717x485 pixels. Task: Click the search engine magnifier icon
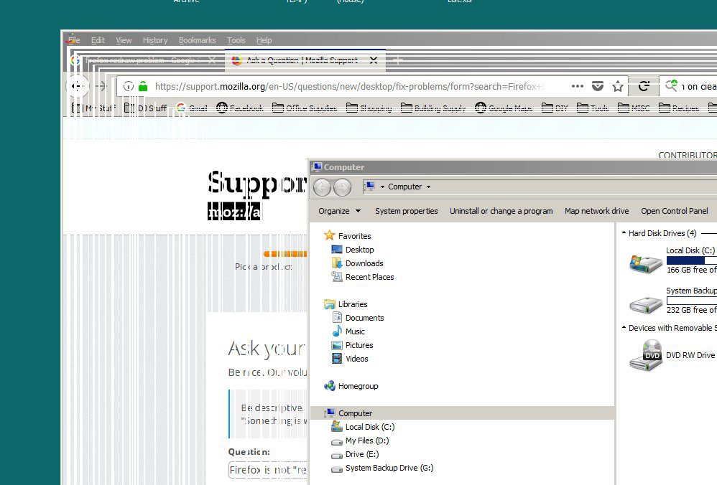671,85
